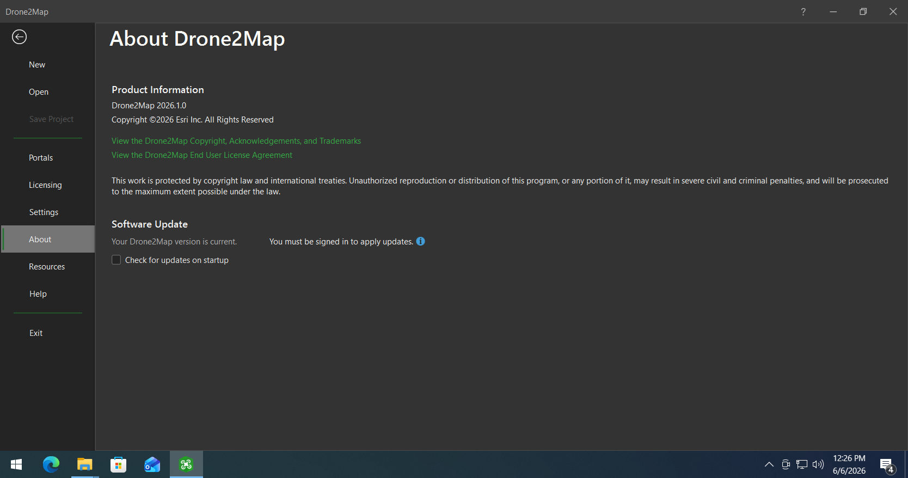Screen dimensions: 908x478
Task: Click Exit in the sidebar
Action: click(x=36, y=333)
